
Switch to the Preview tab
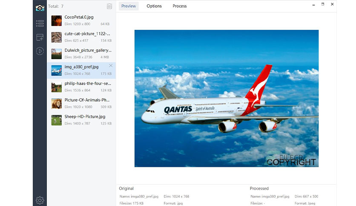click(x=129, y=6)
